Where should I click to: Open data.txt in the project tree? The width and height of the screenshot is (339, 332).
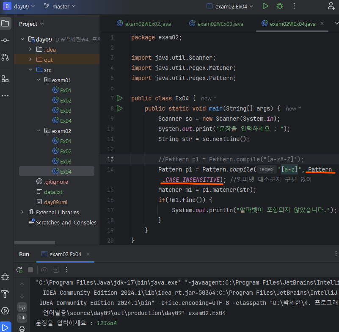[53, 192]
